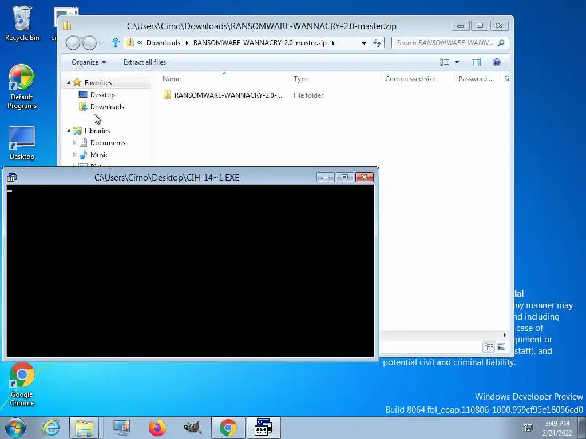
Task: Click the Start button on taskbar
Action: [x=15, y=428]
